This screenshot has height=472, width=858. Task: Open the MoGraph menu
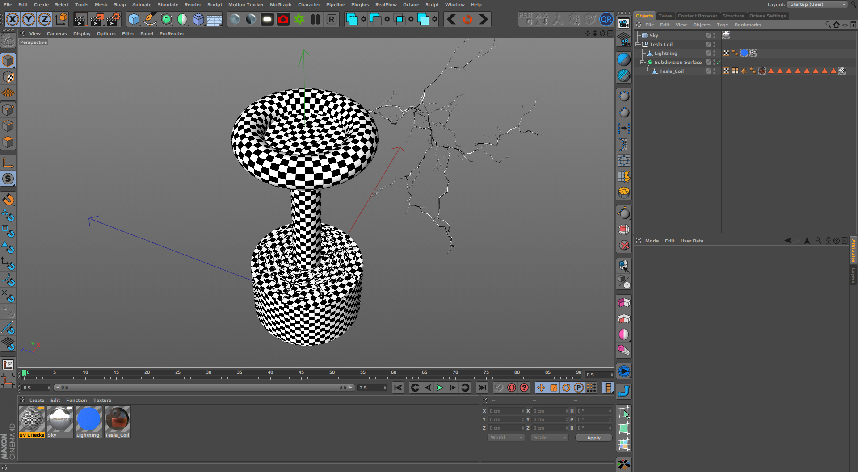click(x=280, y=4)
